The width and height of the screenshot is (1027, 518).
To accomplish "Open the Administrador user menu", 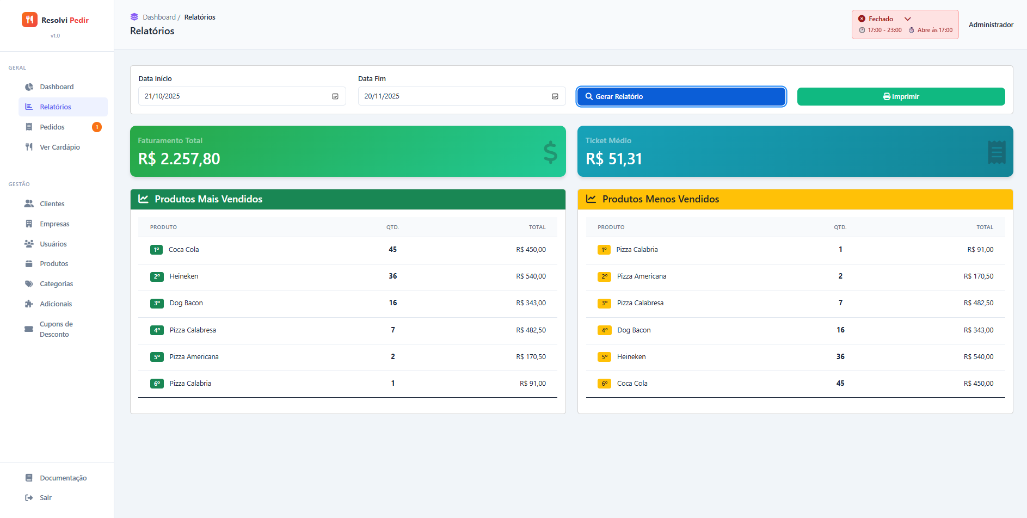I will tap(991, 25).
